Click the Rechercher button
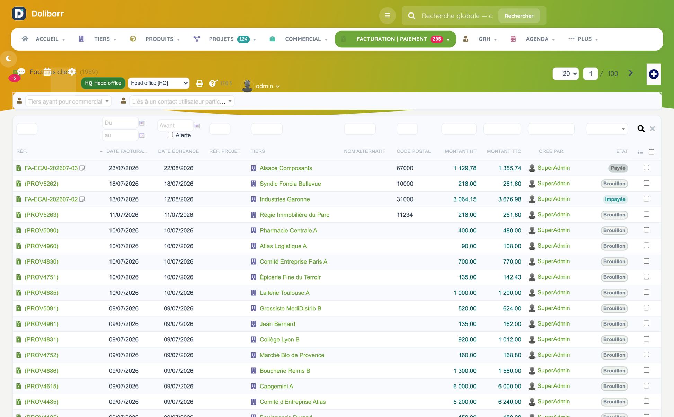 point(519,16)
